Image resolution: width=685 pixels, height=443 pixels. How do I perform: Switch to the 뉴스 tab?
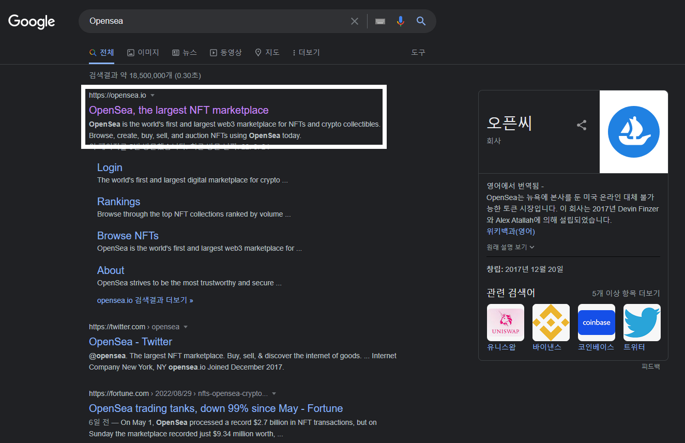tap(185, 53)
